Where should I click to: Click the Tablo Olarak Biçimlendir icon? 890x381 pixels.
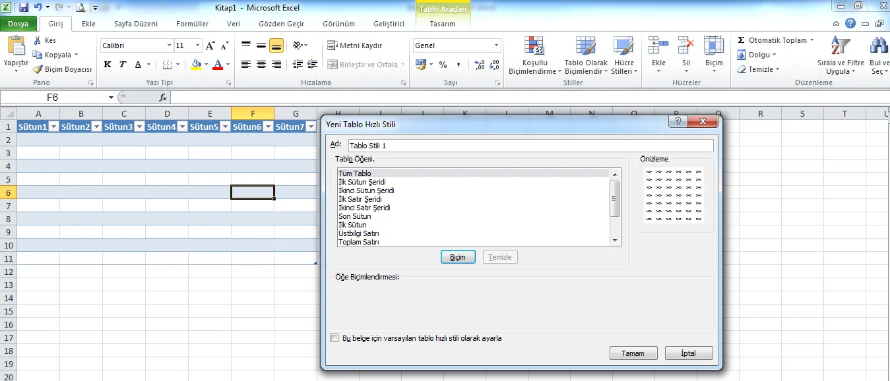pos(586,46)
